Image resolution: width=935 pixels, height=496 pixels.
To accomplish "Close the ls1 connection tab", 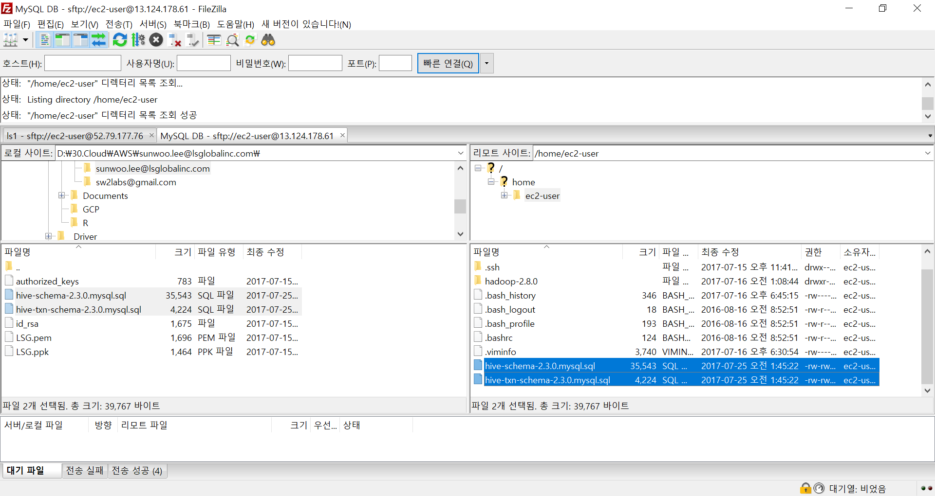I will point(151,135).
